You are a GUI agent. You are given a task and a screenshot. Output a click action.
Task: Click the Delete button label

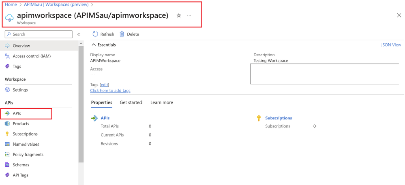coord(133,34)
